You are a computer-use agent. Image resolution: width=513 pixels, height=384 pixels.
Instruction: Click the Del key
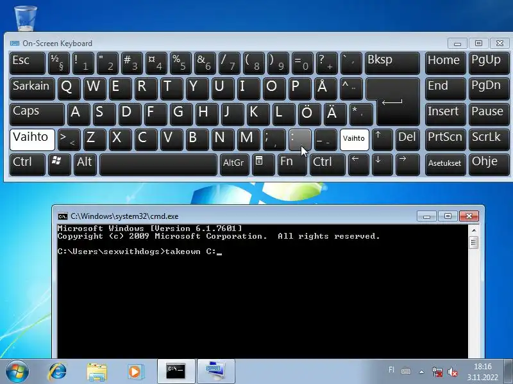point(408,140)
